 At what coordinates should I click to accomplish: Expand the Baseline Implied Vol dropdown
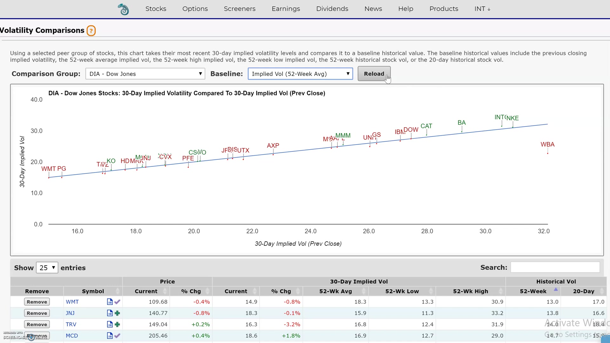point(300,74)
